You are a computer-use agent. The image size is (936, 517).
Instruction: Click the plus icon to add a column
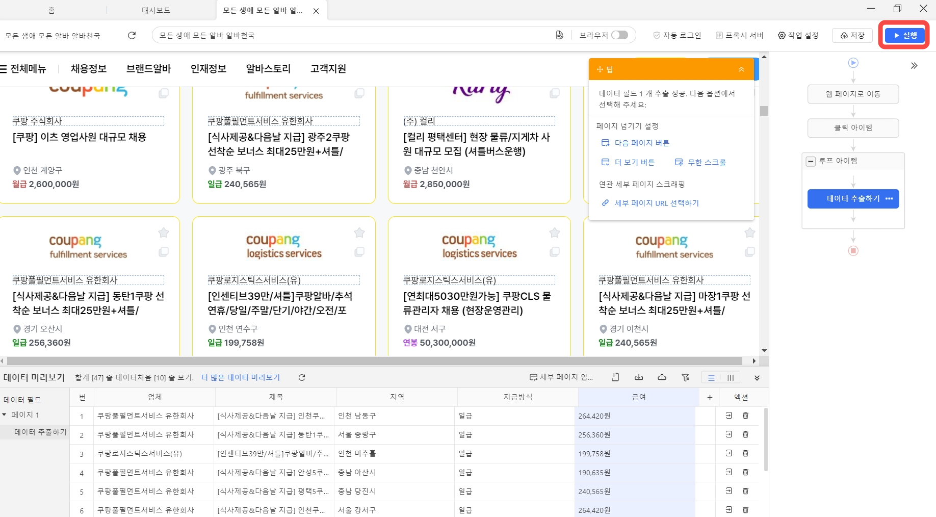coord(709,397)
